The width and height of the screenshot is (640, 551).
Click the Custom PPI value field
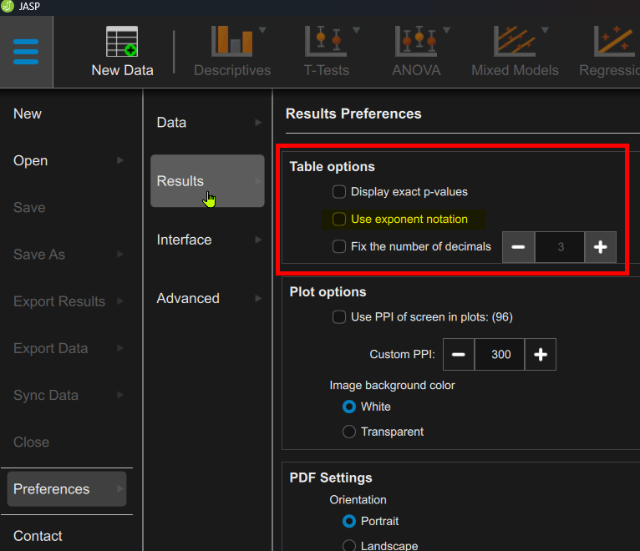tap(500, 355)
